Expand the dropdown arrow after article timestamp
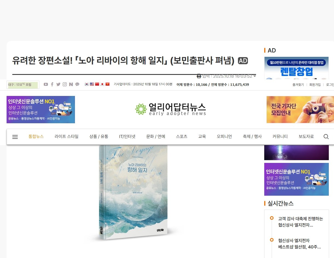Image resolution: width=334 pixels, height=258 pixels. click(x=255, y=76)
